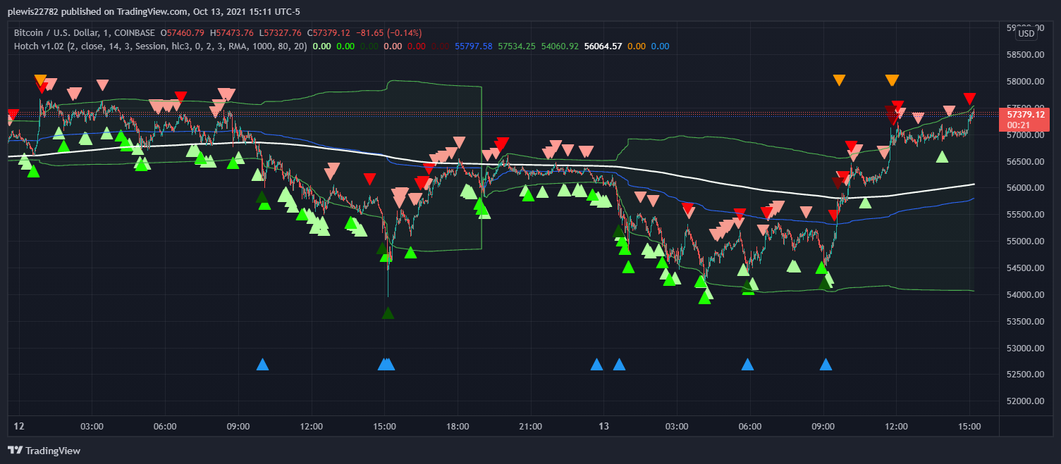Click the TradingView logo at the bottom

click(x=44, y=451)
